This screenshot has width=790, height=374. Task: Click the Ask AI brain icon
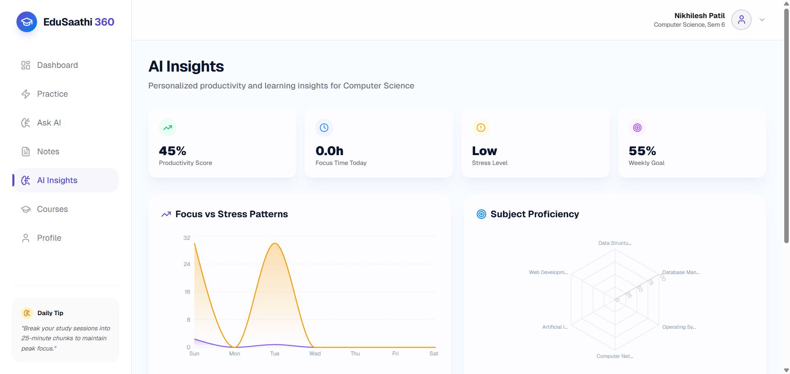(26, 123)
